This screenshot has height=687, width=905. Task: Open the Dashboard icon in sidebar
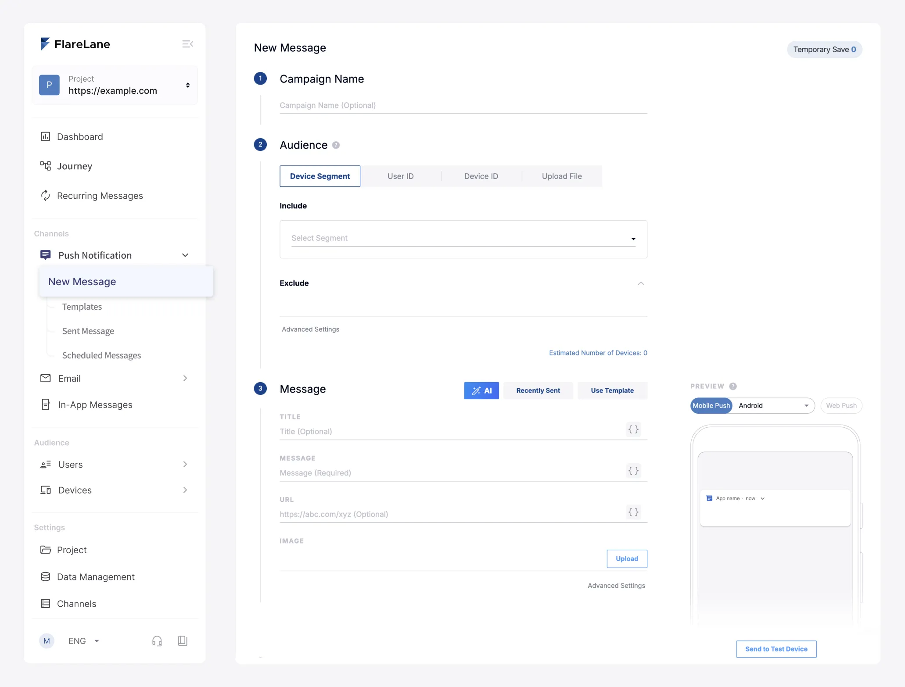pyautogui.click(x=45, y=136)
